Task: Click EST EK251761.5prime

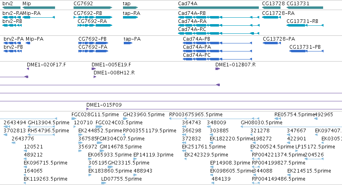Action: (184, 151)
